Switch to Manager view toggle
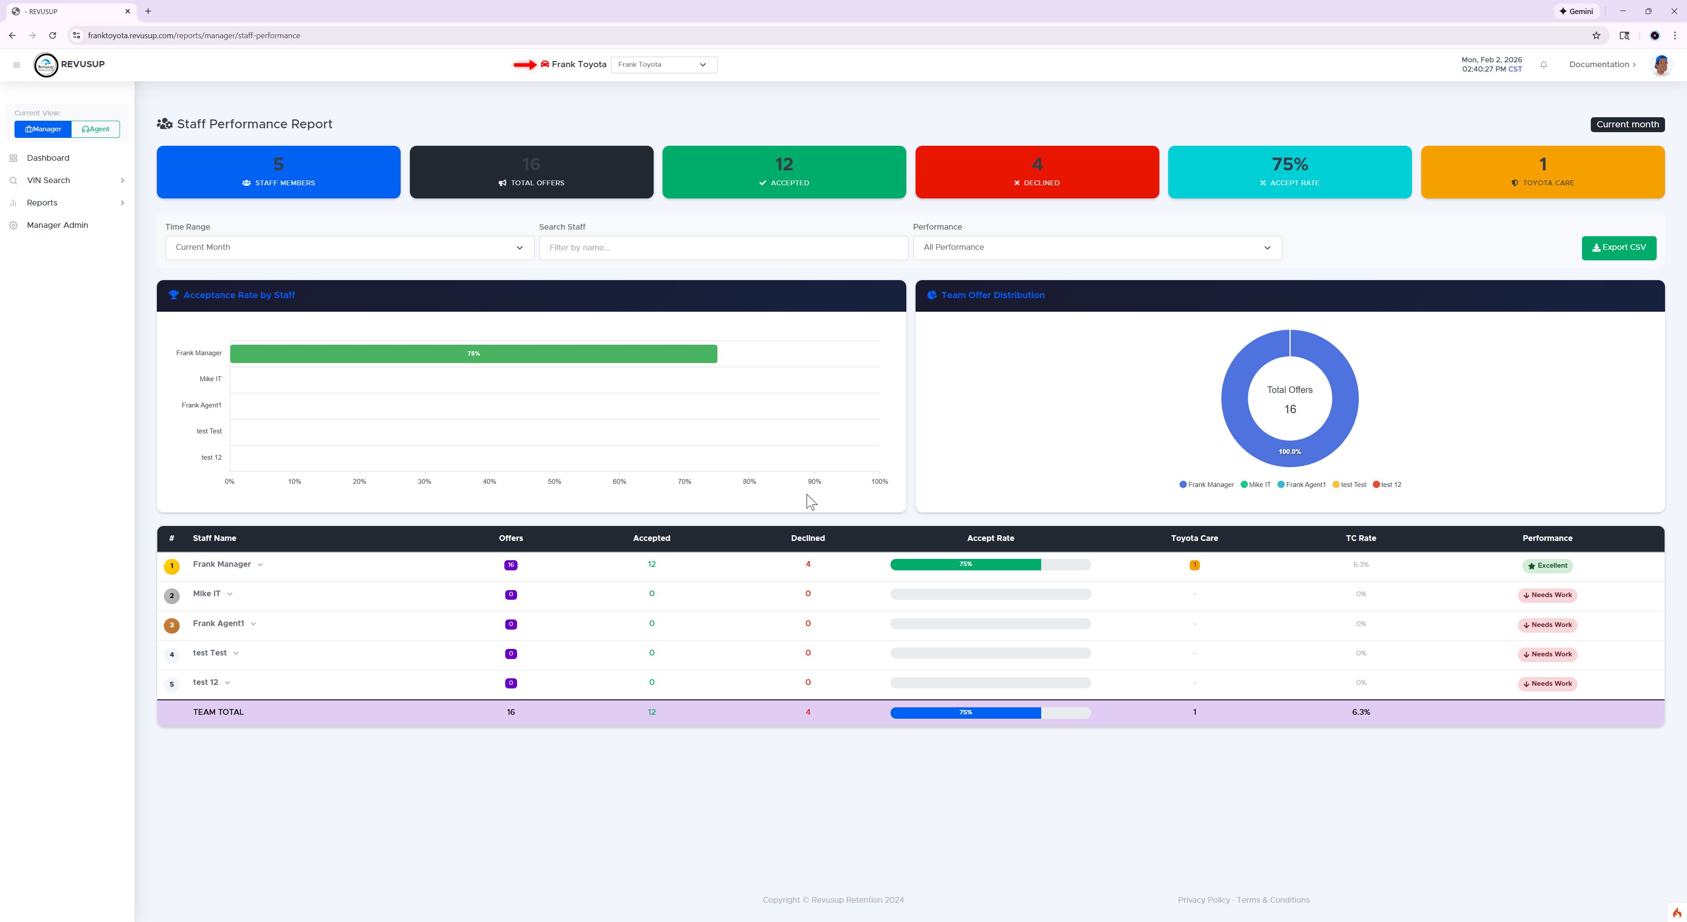1687x922 pixels. click(x=43, y=130)
